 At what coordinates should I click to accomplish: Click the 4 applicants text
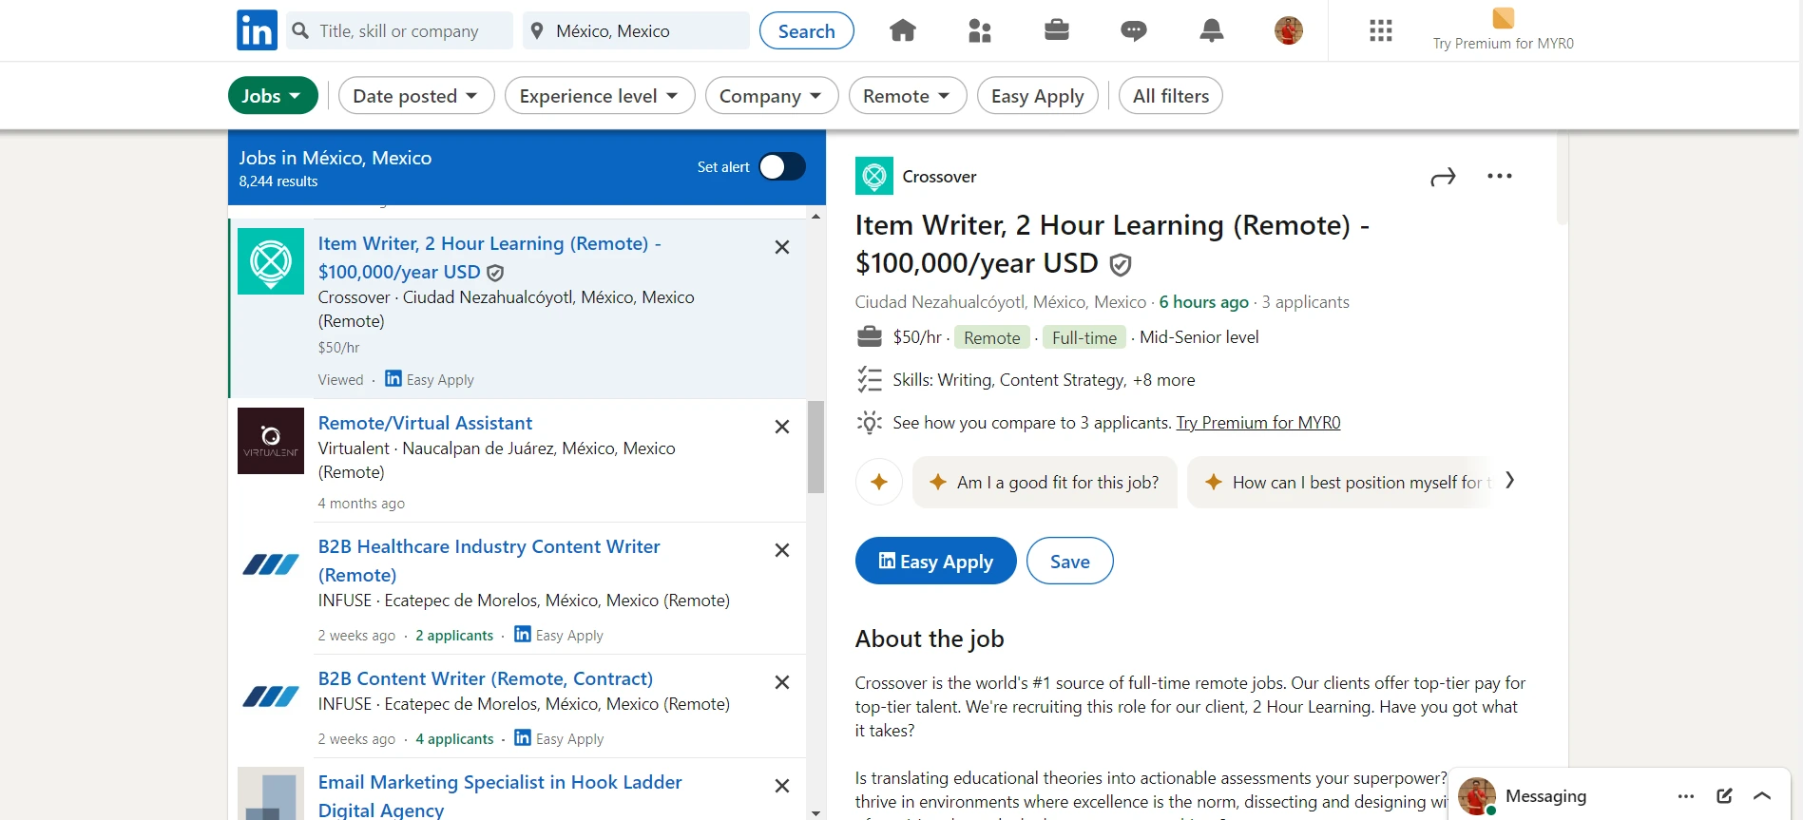[454, 739]
